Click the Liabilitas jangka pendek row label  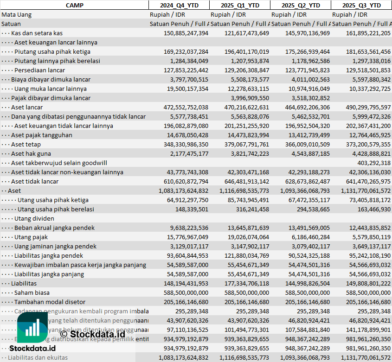[49, 255]
